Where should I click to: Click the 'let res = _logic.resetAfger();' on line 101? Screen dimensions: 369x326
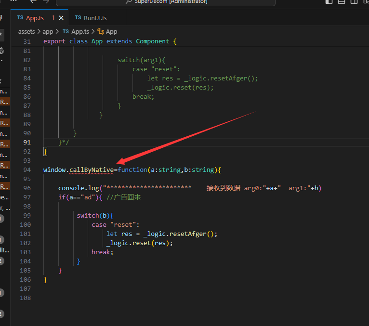(162, 234)
